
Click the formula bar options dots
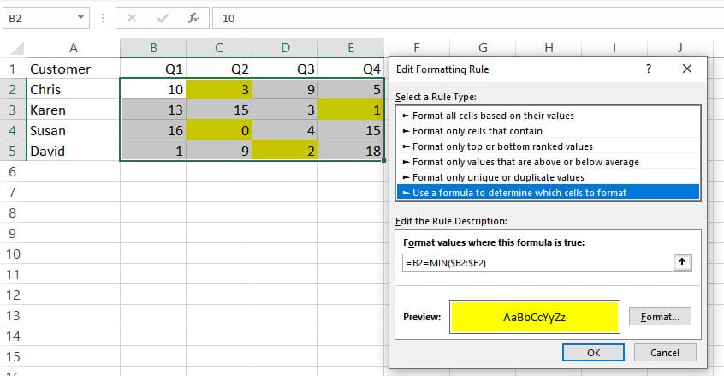(x=104, y=17)
